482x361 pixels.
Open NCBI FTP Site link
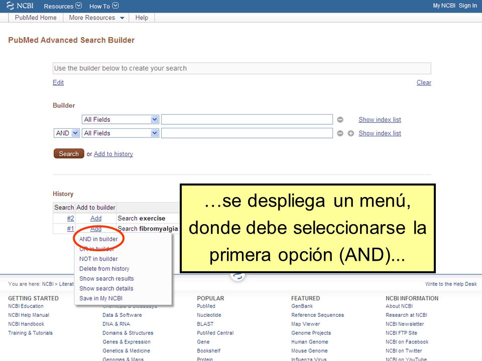click(x=402, y=333)
